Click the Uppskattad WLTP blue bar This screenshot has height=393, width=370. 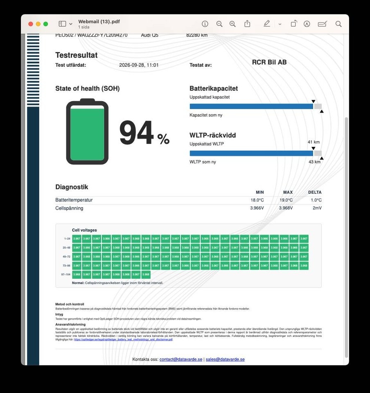251,153
